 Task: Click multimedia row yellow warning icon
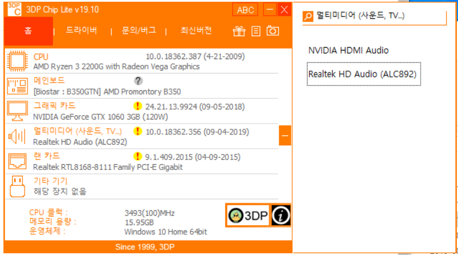click(137, 132)
